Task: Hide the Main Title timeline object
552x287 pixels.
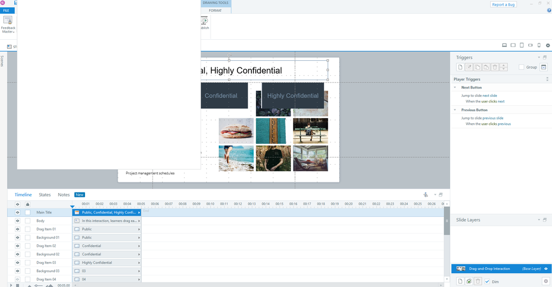Action: point(17,212)
